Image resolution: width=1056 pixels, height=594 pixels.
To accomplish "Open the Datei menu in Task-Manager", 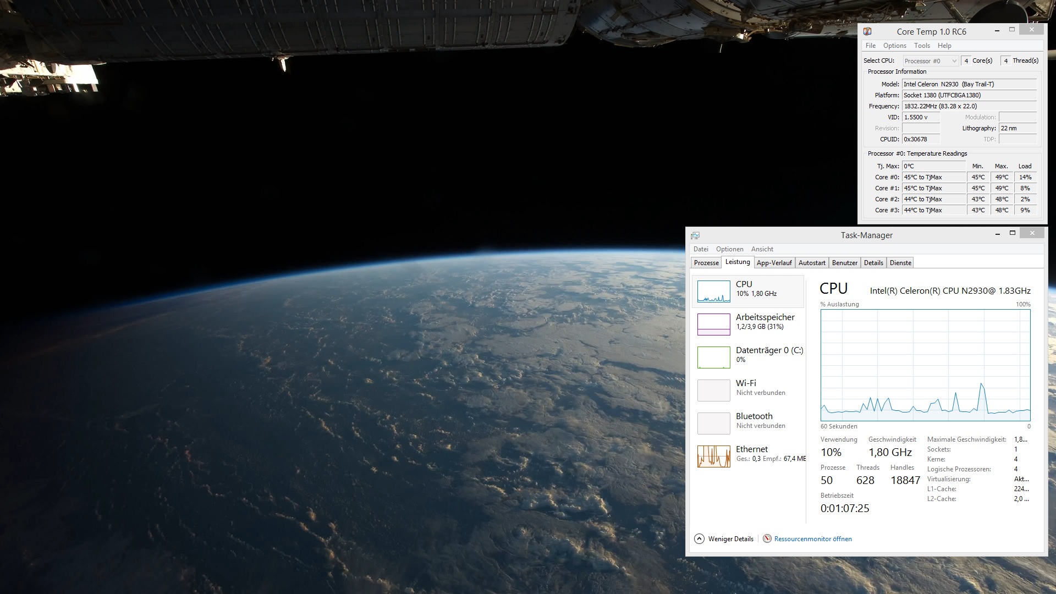I will [x=701, y=249].
